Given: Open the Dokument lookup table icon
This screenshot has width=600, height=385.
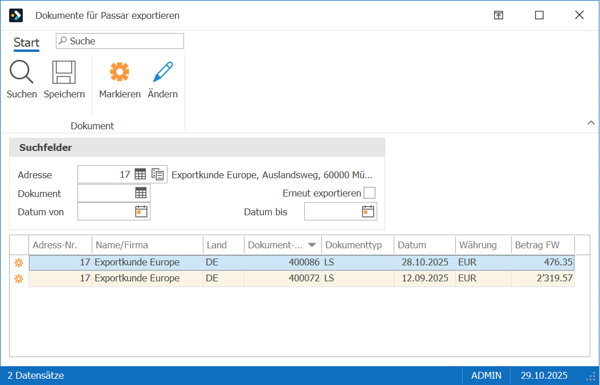Looking at the screenshot, I should [141, 193].
